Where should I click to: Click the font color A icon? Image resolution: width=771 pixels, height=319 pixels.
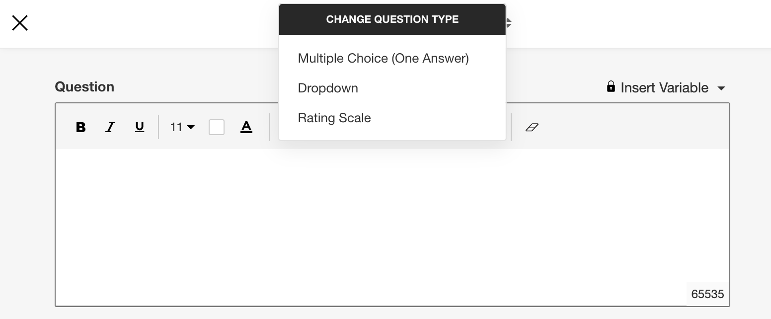pos(246,127)
